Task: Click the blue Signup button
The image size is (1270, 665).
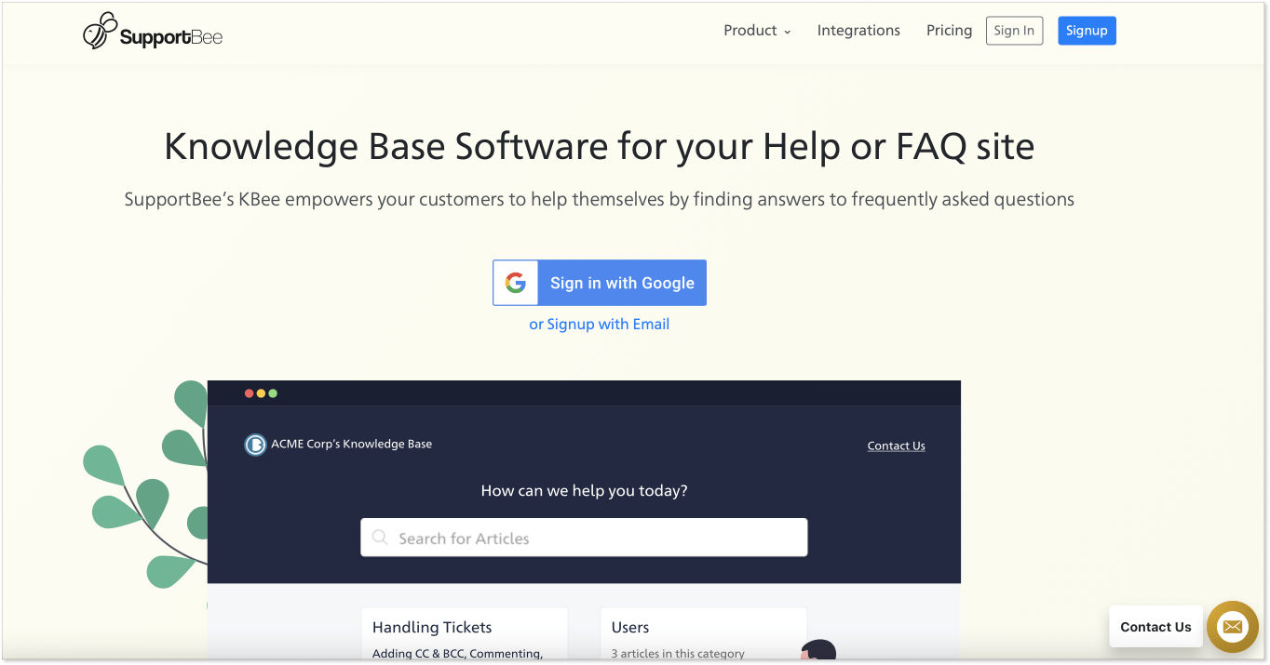Action: [x=1087, y=31]
